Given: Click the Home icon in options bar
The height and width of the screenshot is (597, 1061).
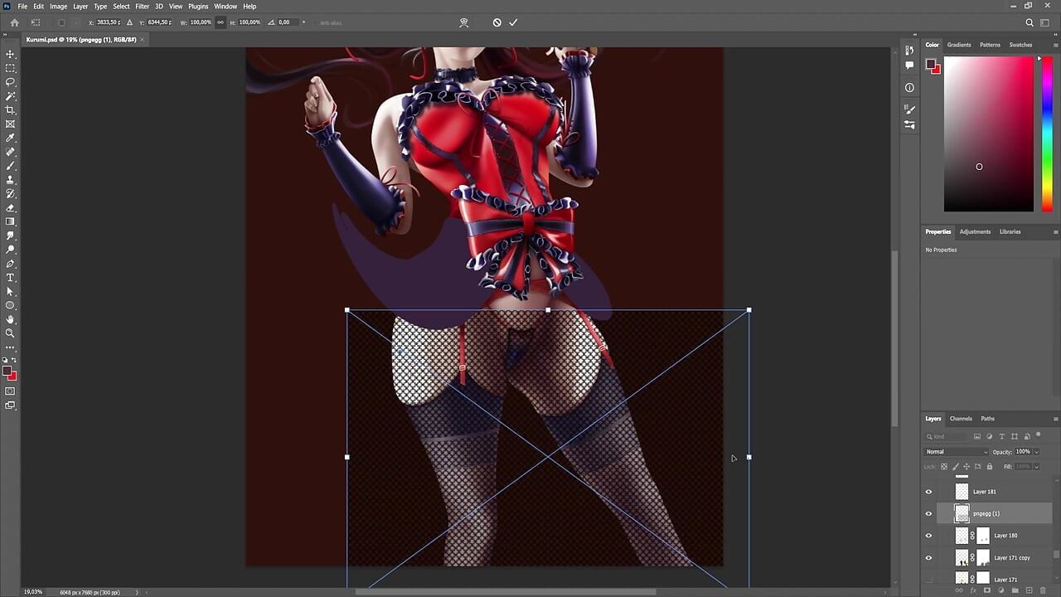Looking at the screenshot, I should point(14,22).
